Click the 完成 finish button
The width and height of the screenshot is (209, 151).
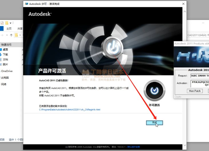[x=154, y=123]
